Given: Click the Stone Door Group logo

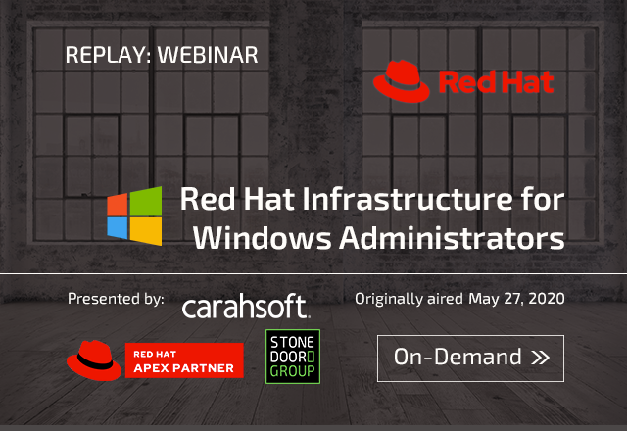Looking at the screenshot, I should click(293, 357).
